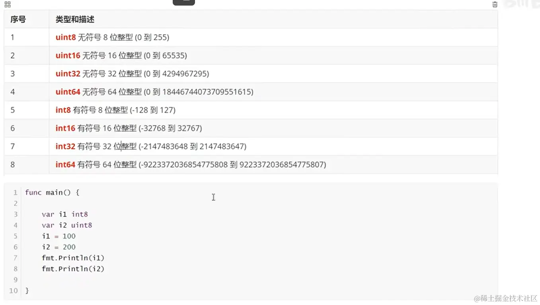Click the trash delete icon above the table
The width and height of the screenshot is (540, 305).
(495, 4)
